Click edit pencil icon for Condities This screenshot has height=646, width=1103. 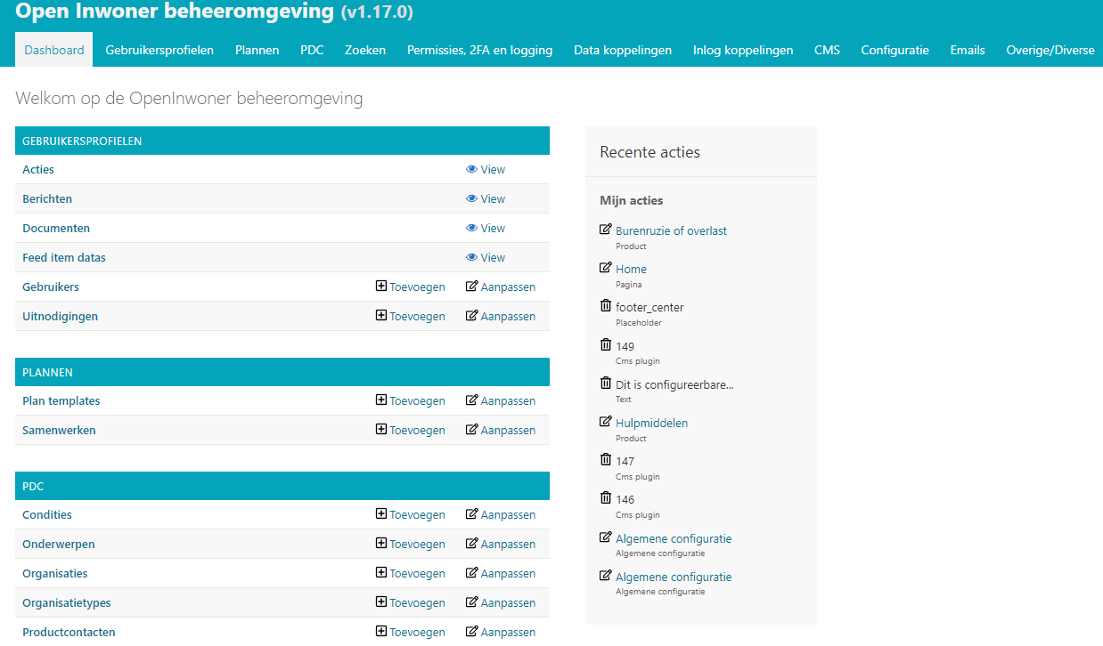click(472, 514)
